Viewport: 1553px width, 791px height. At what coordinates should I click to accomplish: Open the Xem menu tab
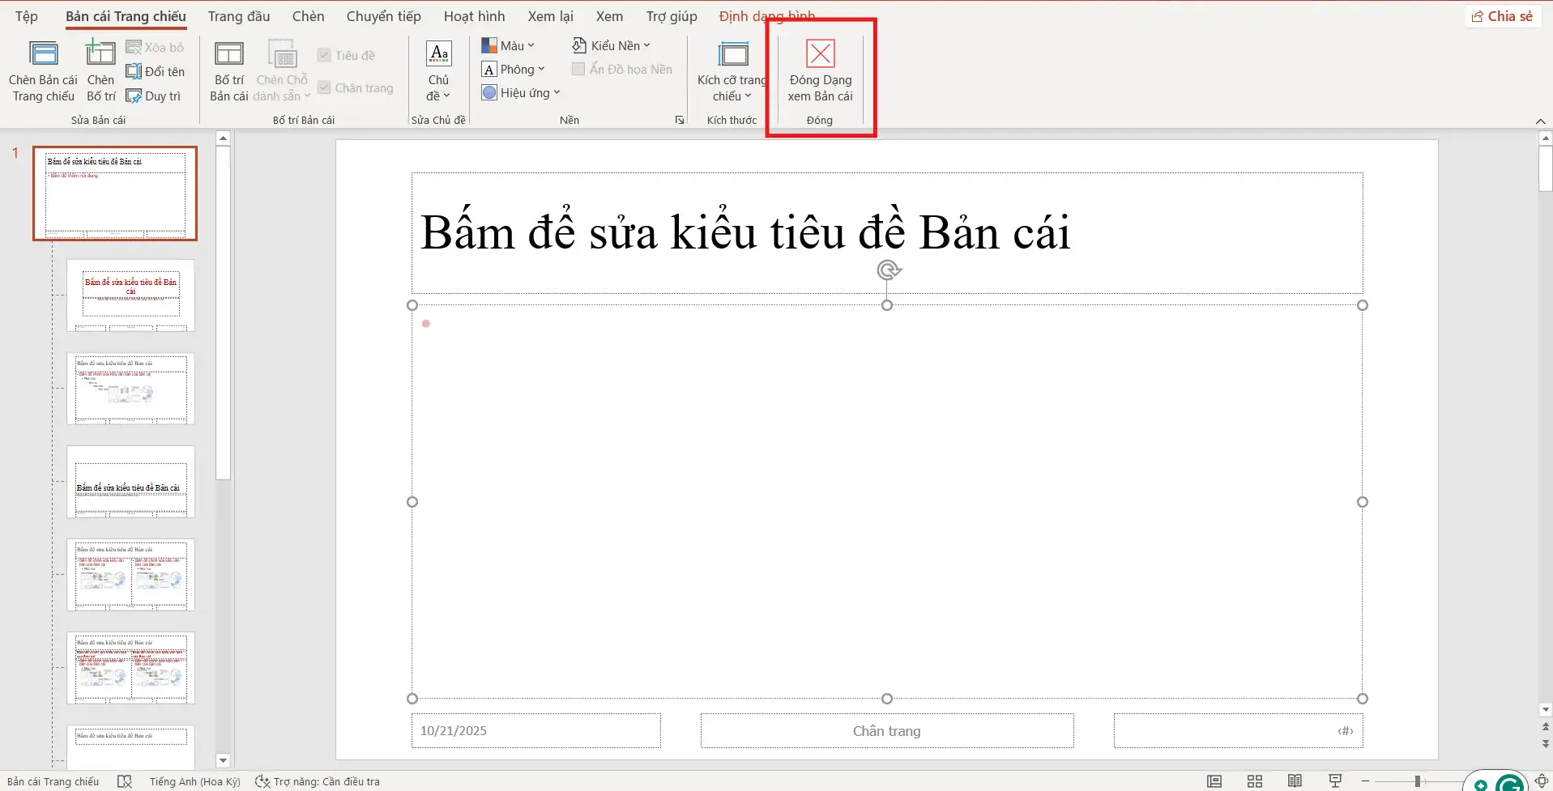click(608, 15)
